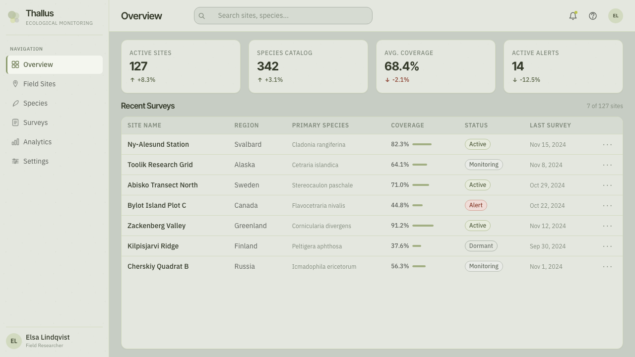The width and height of the screenshot is (635, 357).
Task: Open the help question-mark icon
Action: pyautogui.click(x=593, y=16)
